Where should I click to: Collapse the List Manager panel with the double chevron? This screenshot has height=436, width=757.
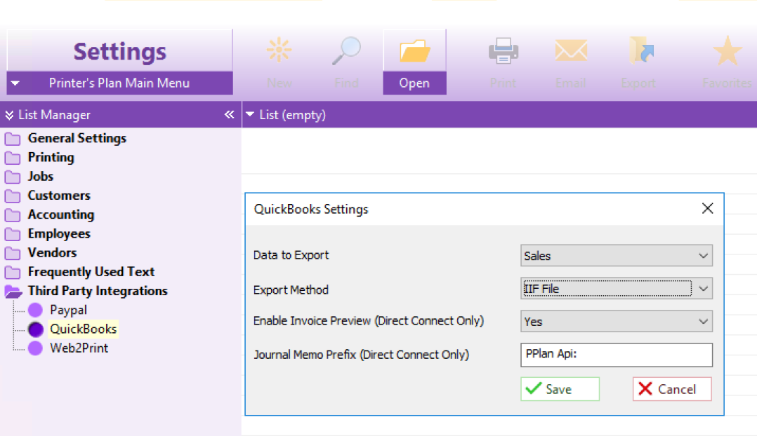click(x=230, y=115)
